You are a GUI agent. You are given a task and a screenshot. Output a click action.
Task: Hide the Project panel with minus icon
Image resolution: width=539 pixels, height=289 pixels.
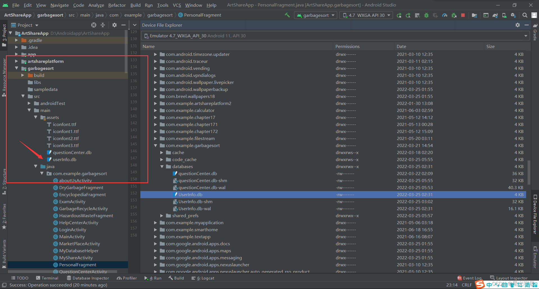click(123, 25)
